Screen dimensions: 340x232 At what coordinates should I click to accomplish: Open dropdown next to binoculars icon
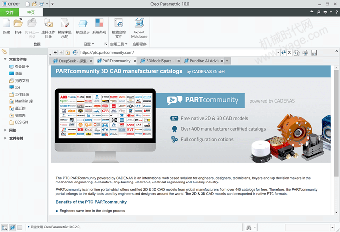coord(255,228)
